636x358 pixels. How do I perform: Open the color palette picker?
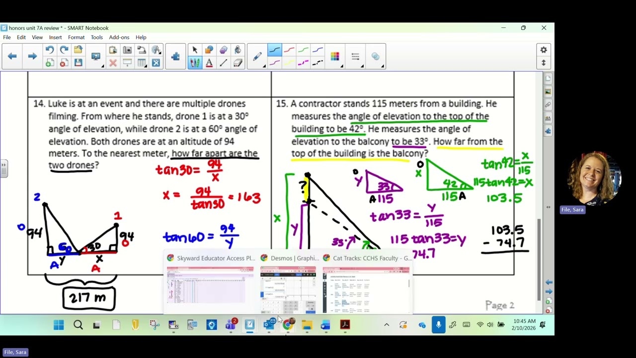point(335,57)
